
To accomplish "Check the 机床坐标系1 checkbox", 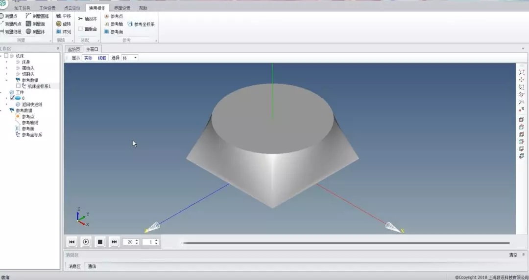I will 18,86.
